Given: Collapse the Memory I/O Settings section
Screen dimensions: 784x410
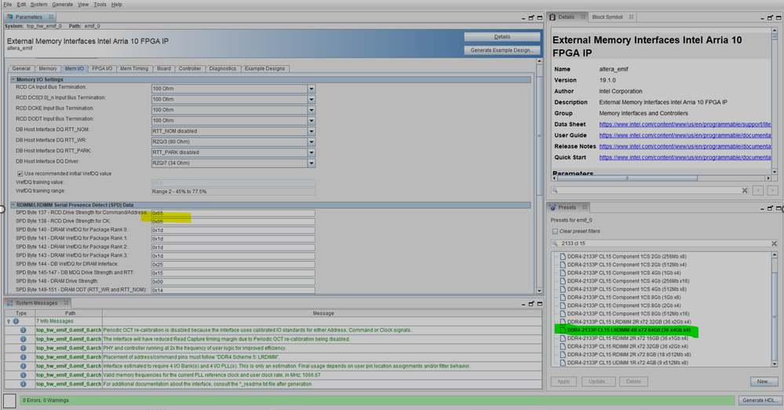Looking at the screenshot, I should (x=13, y=79).
